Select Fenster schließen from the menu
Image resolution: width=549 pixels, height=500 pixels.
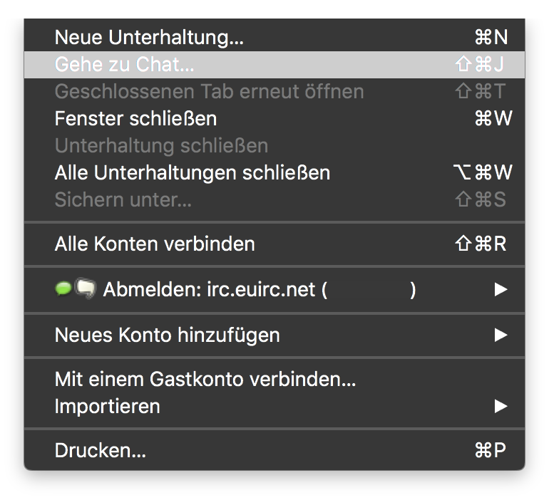coord(135,118)
